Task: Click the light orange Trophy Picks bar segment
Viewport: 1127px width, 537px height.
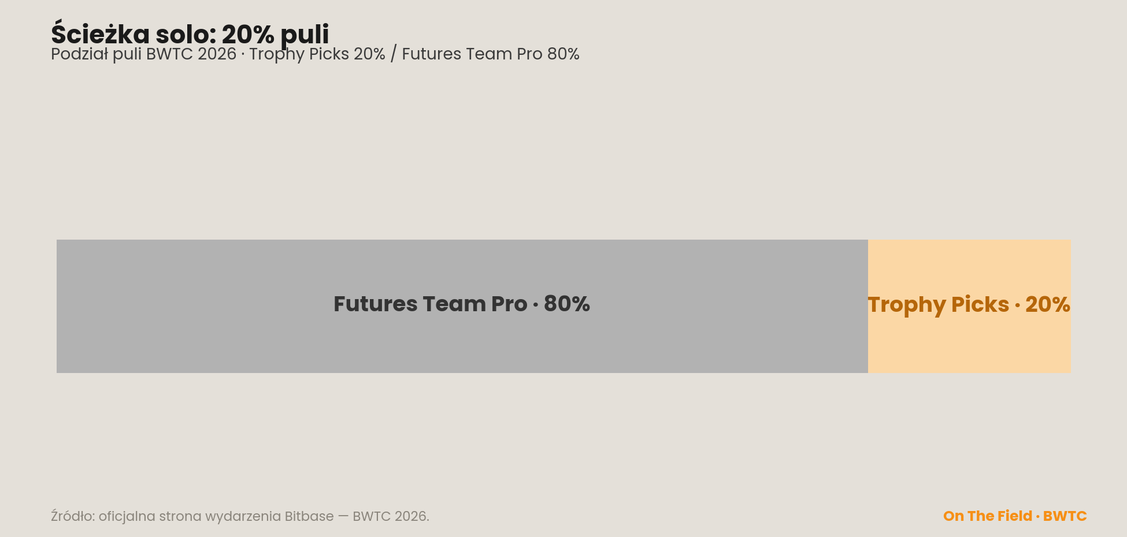Action: (969, 306)
